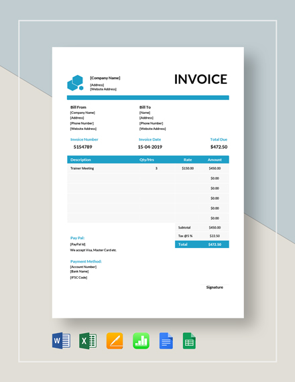This screenshot has height=382, width=295.
Task: Select the [PayPal Id] placeholder text
Action: [x=78, y=245]
